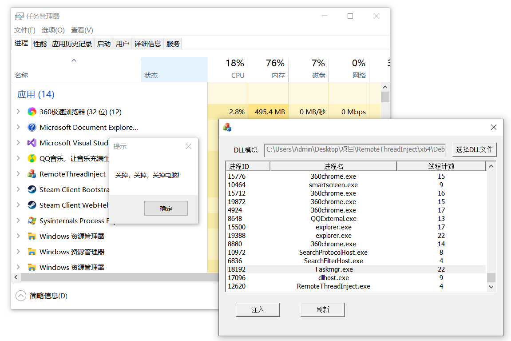The image size is (511, 341).
Task: Click the Microsoft Visual Studio icon
Action: (32, 143)
